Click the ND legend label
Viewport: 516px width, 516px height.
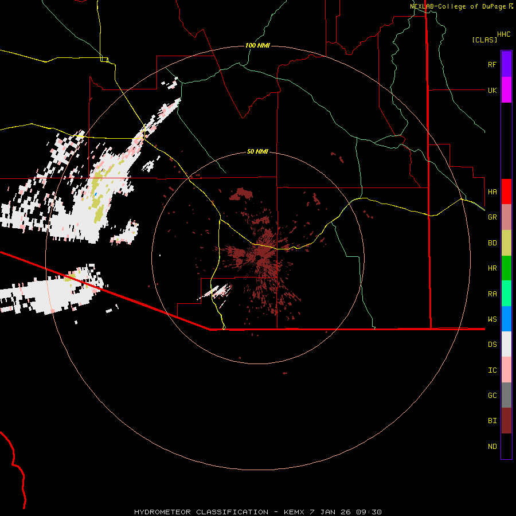tap(492, 446)
